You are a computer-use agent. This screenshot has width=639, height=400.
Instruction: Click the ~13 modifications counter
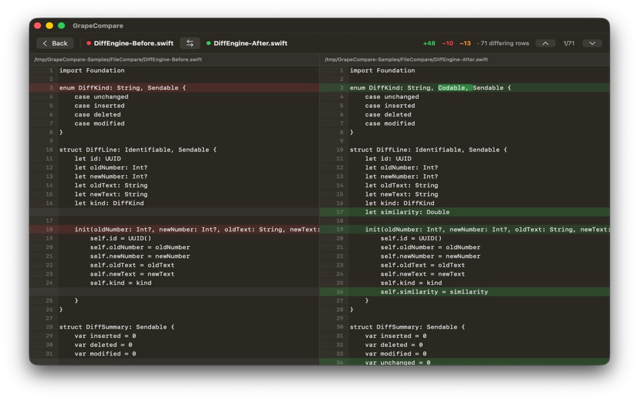465,43
